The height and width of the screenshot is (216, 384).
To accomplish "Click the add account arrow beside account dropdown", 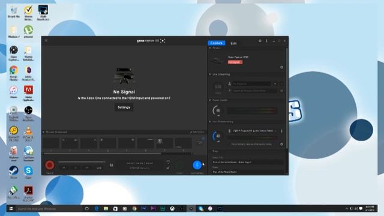I will pos(275,84).
